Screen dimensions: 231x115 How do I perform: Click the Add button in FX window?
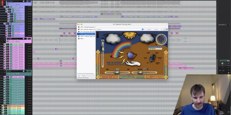click(x=79, y=76)
